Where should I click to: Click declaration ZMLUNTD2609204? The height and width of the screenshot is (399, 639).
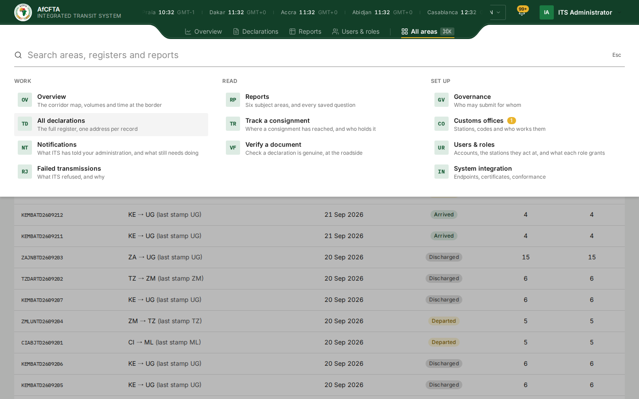(x=42, y=321)
